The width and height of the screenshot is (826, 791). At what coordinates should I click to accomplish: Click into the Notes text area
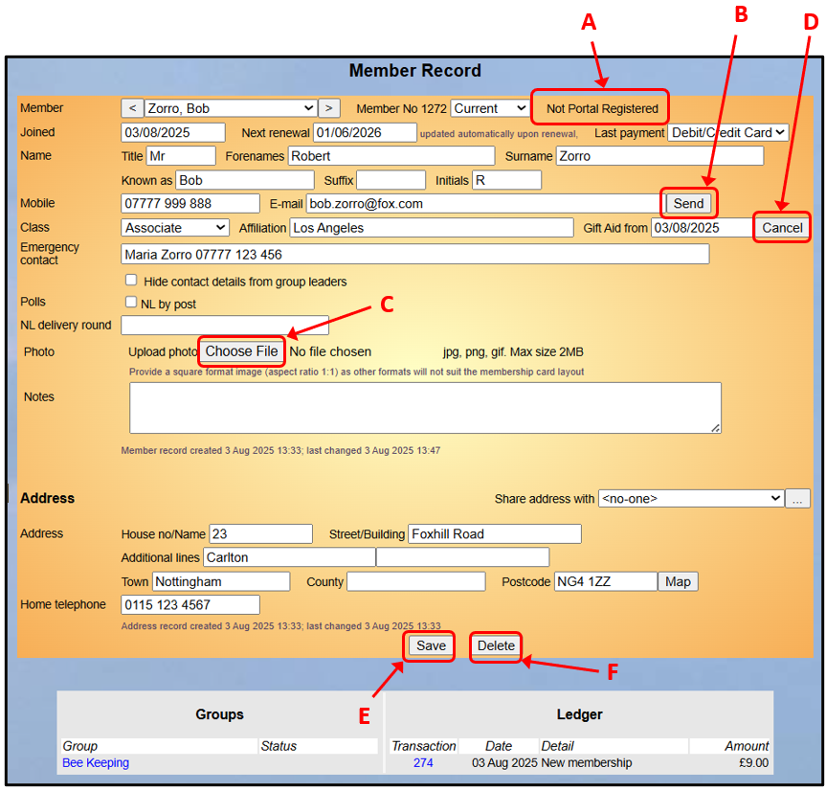[x=425, y=408]
